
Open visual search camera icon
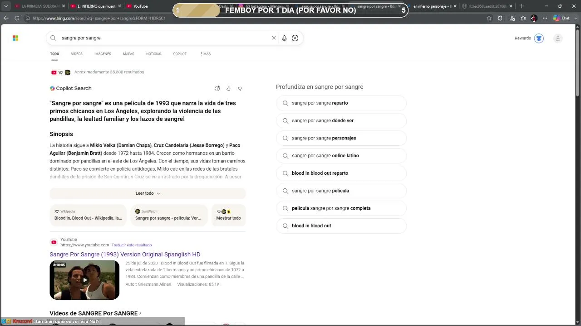[295, 38]
